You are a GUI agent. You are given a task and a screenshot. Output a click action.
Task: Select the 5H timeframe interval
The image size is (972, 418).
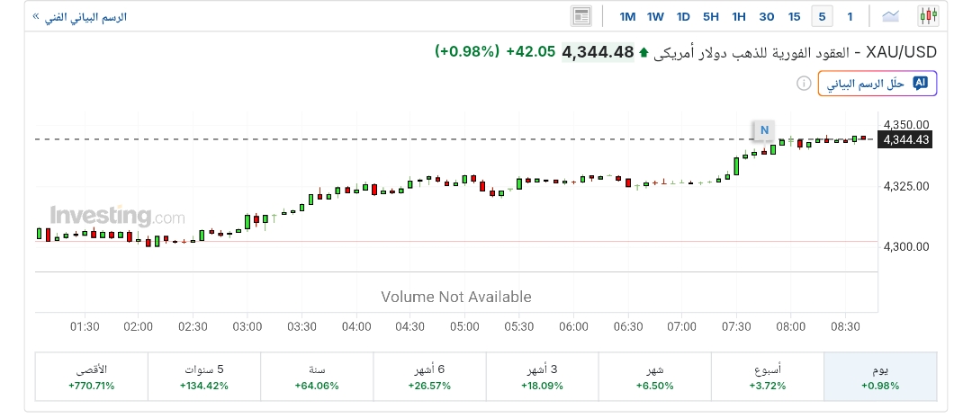click(711, 16)
